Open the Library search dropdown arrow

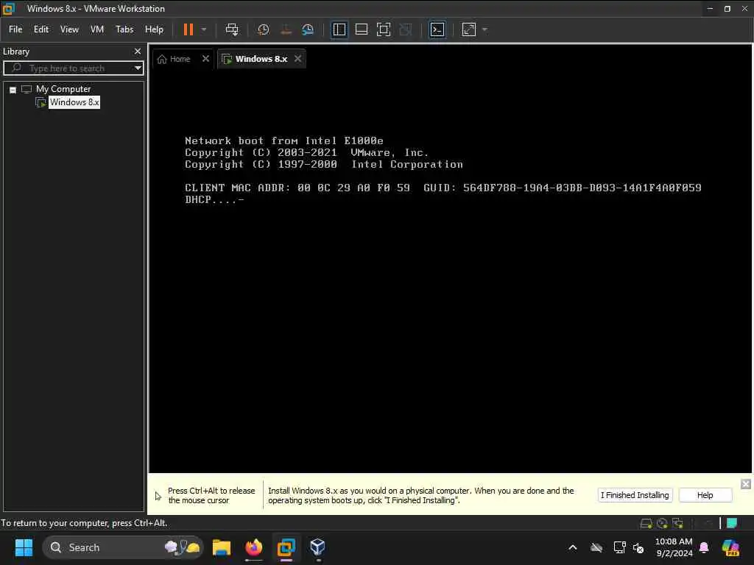(138, 68)
